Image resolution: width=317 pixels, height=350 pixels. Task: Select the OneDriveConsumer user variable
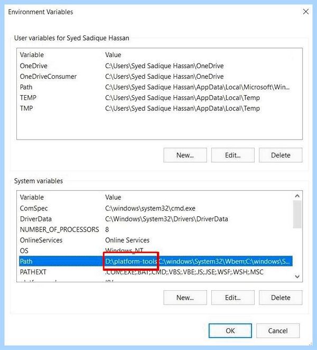(156, 76)
